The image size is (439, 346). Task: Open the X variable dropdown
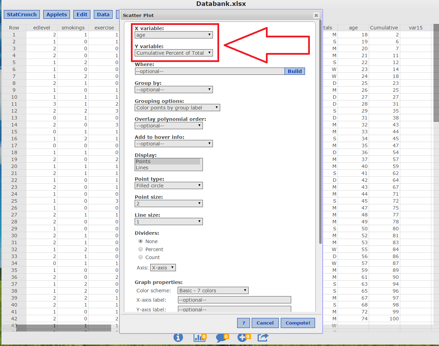(x=174, y=35)
